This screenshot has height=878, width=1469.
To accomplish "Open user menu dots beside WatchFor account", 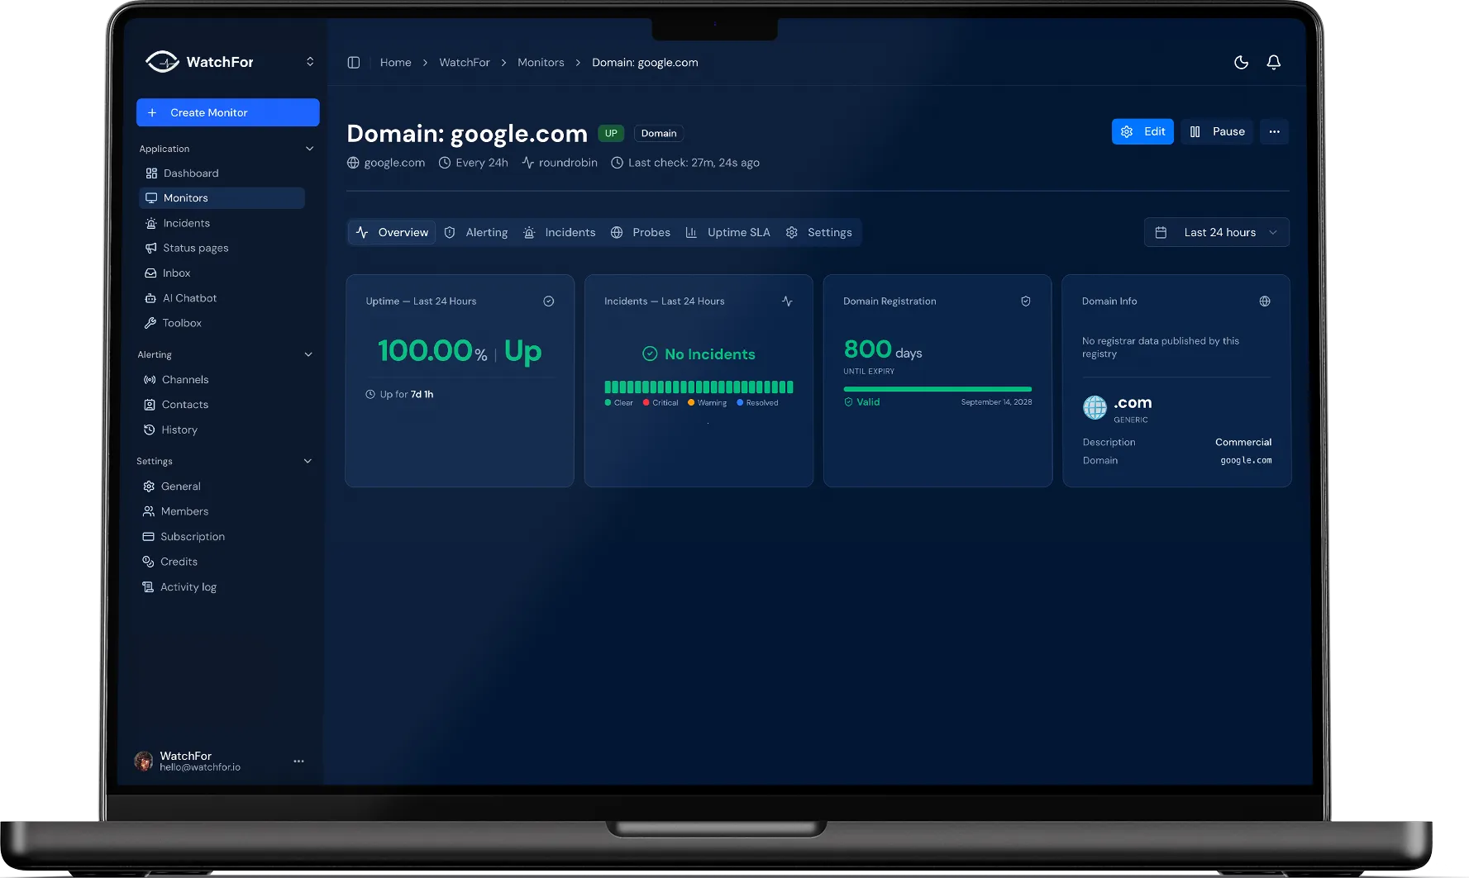I will tap(298, 761).
